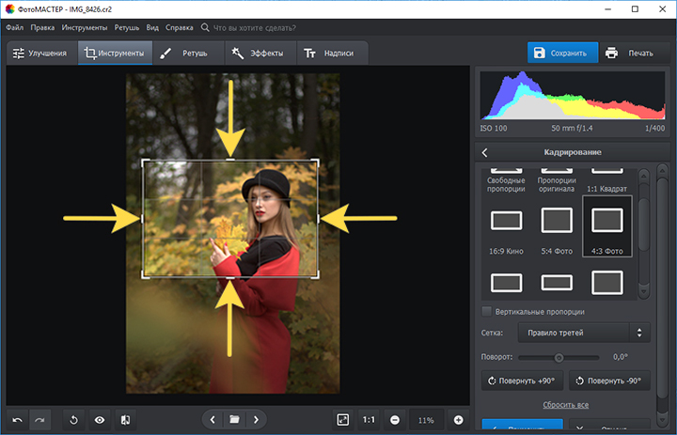The width and height of the screenshot is (677, 435).
Task: Click the undo arrow icon
Action: point(18,420)
